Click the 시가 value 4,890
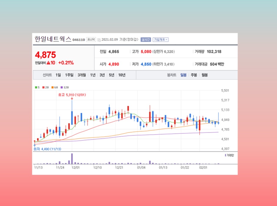This screenshot has height=206, width=277. coord(114,64)
